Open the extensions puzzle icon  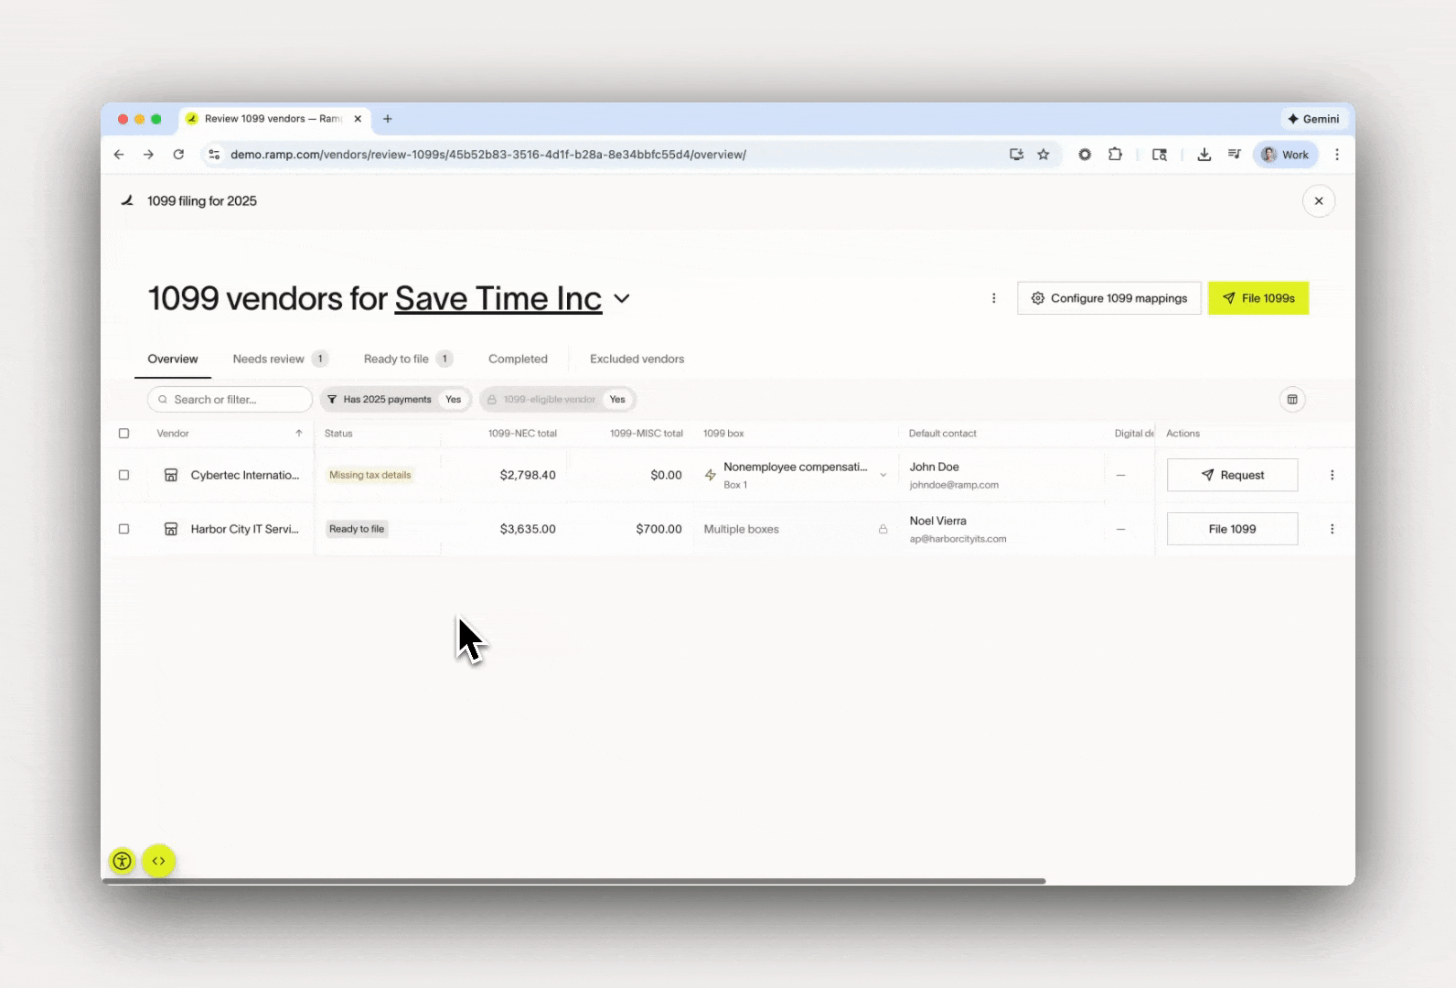pos(1115,155)
